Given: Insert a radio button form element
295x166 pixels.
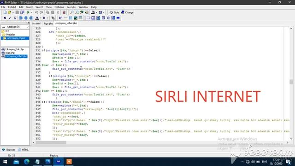Looking at the screenshot, I should click(x=108, y=18).
